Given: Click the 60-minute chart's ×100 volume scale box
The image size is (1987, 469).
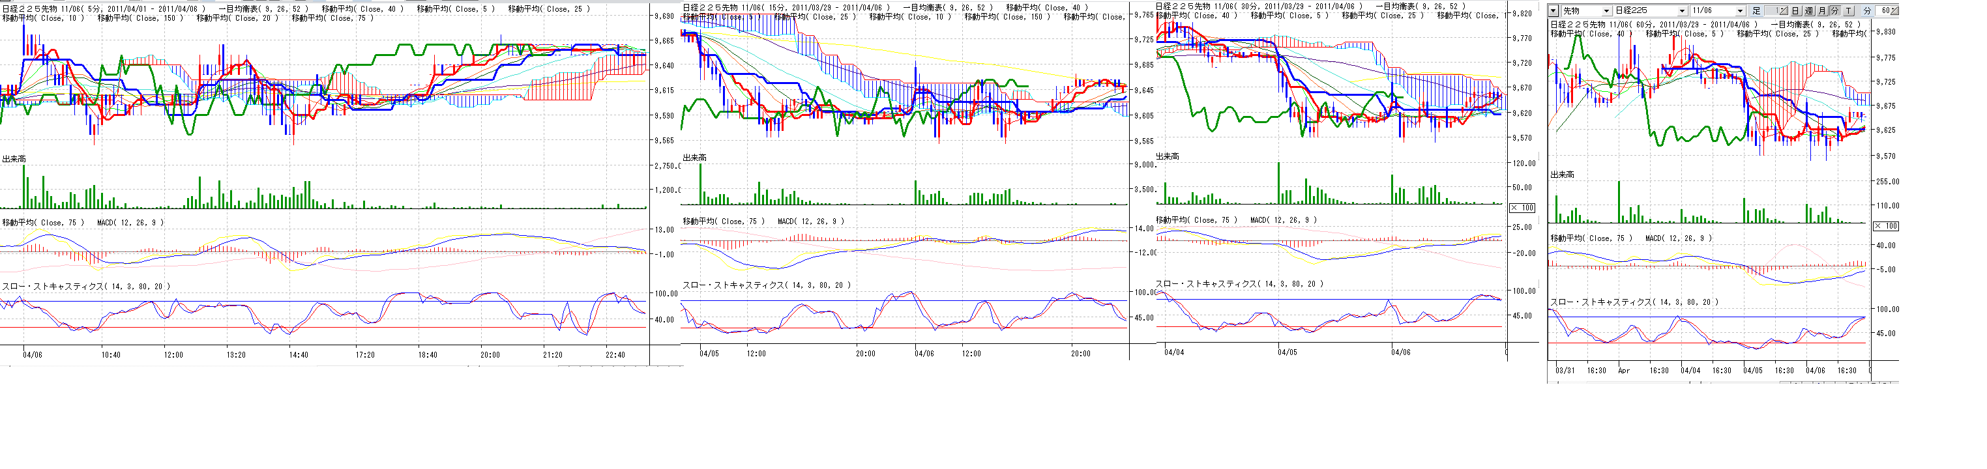Looking at the screenshot, I should coord(1886,225).
